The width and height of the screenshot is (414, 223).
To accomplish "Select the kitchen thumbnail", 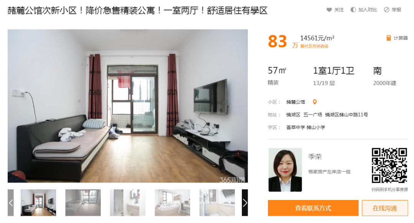I will click(x=217, y=203).
